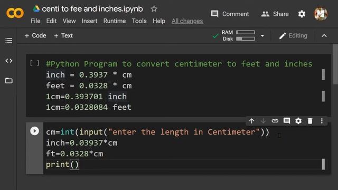The height and width of the screenshot is (190, 338).
Task: Click the first cell's run brackets
Action: click(x=34, y=63)
